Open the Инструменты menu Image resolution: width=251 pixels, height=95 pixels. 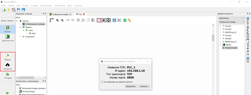(46, 6)
